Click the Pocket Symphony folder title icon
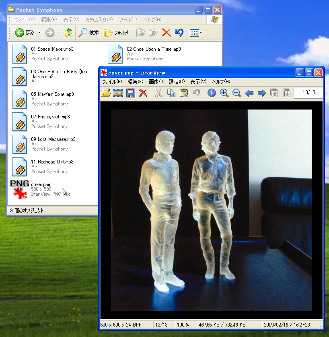 (11, 10)
